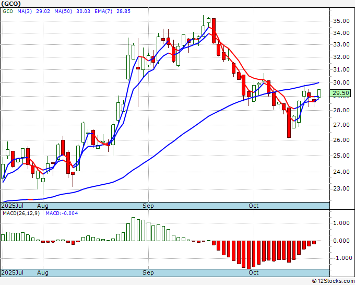This screenshot has height=285, width=355.
Task: Click the MA(50) value 30.03
Action: pos(84,11)
